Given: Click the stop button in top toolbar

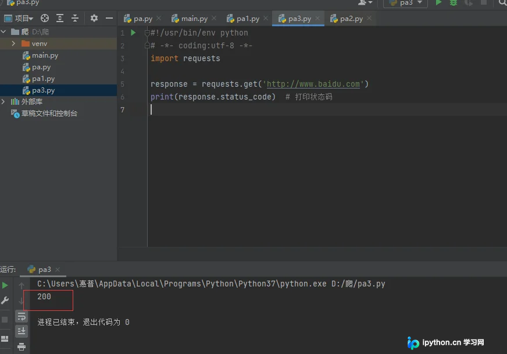Looking at the screenshot, I should (484, 2).
